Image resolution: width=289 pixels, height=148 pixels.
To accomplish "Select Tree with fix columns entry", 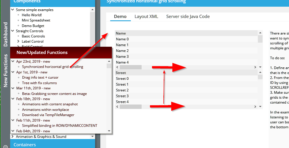I will 39,83.
